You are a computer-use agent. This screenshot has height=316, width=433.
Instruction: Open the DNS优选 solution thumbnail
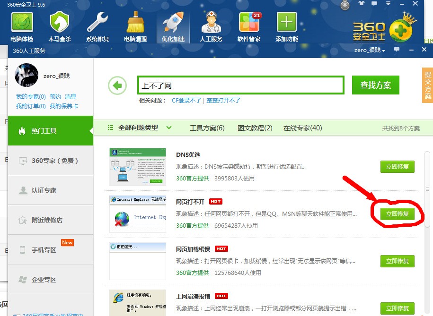point(138,167)
